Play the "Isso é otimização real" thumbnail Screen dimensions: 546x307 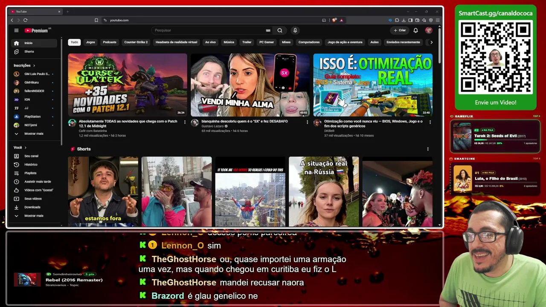pos(373,85)
